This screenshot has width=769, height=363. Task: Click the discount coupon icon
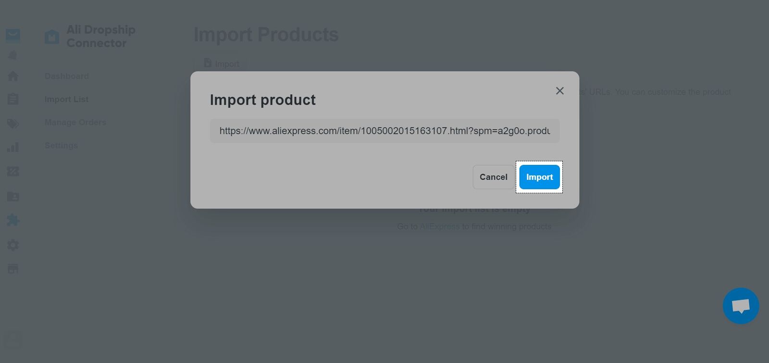click(12, 172)
